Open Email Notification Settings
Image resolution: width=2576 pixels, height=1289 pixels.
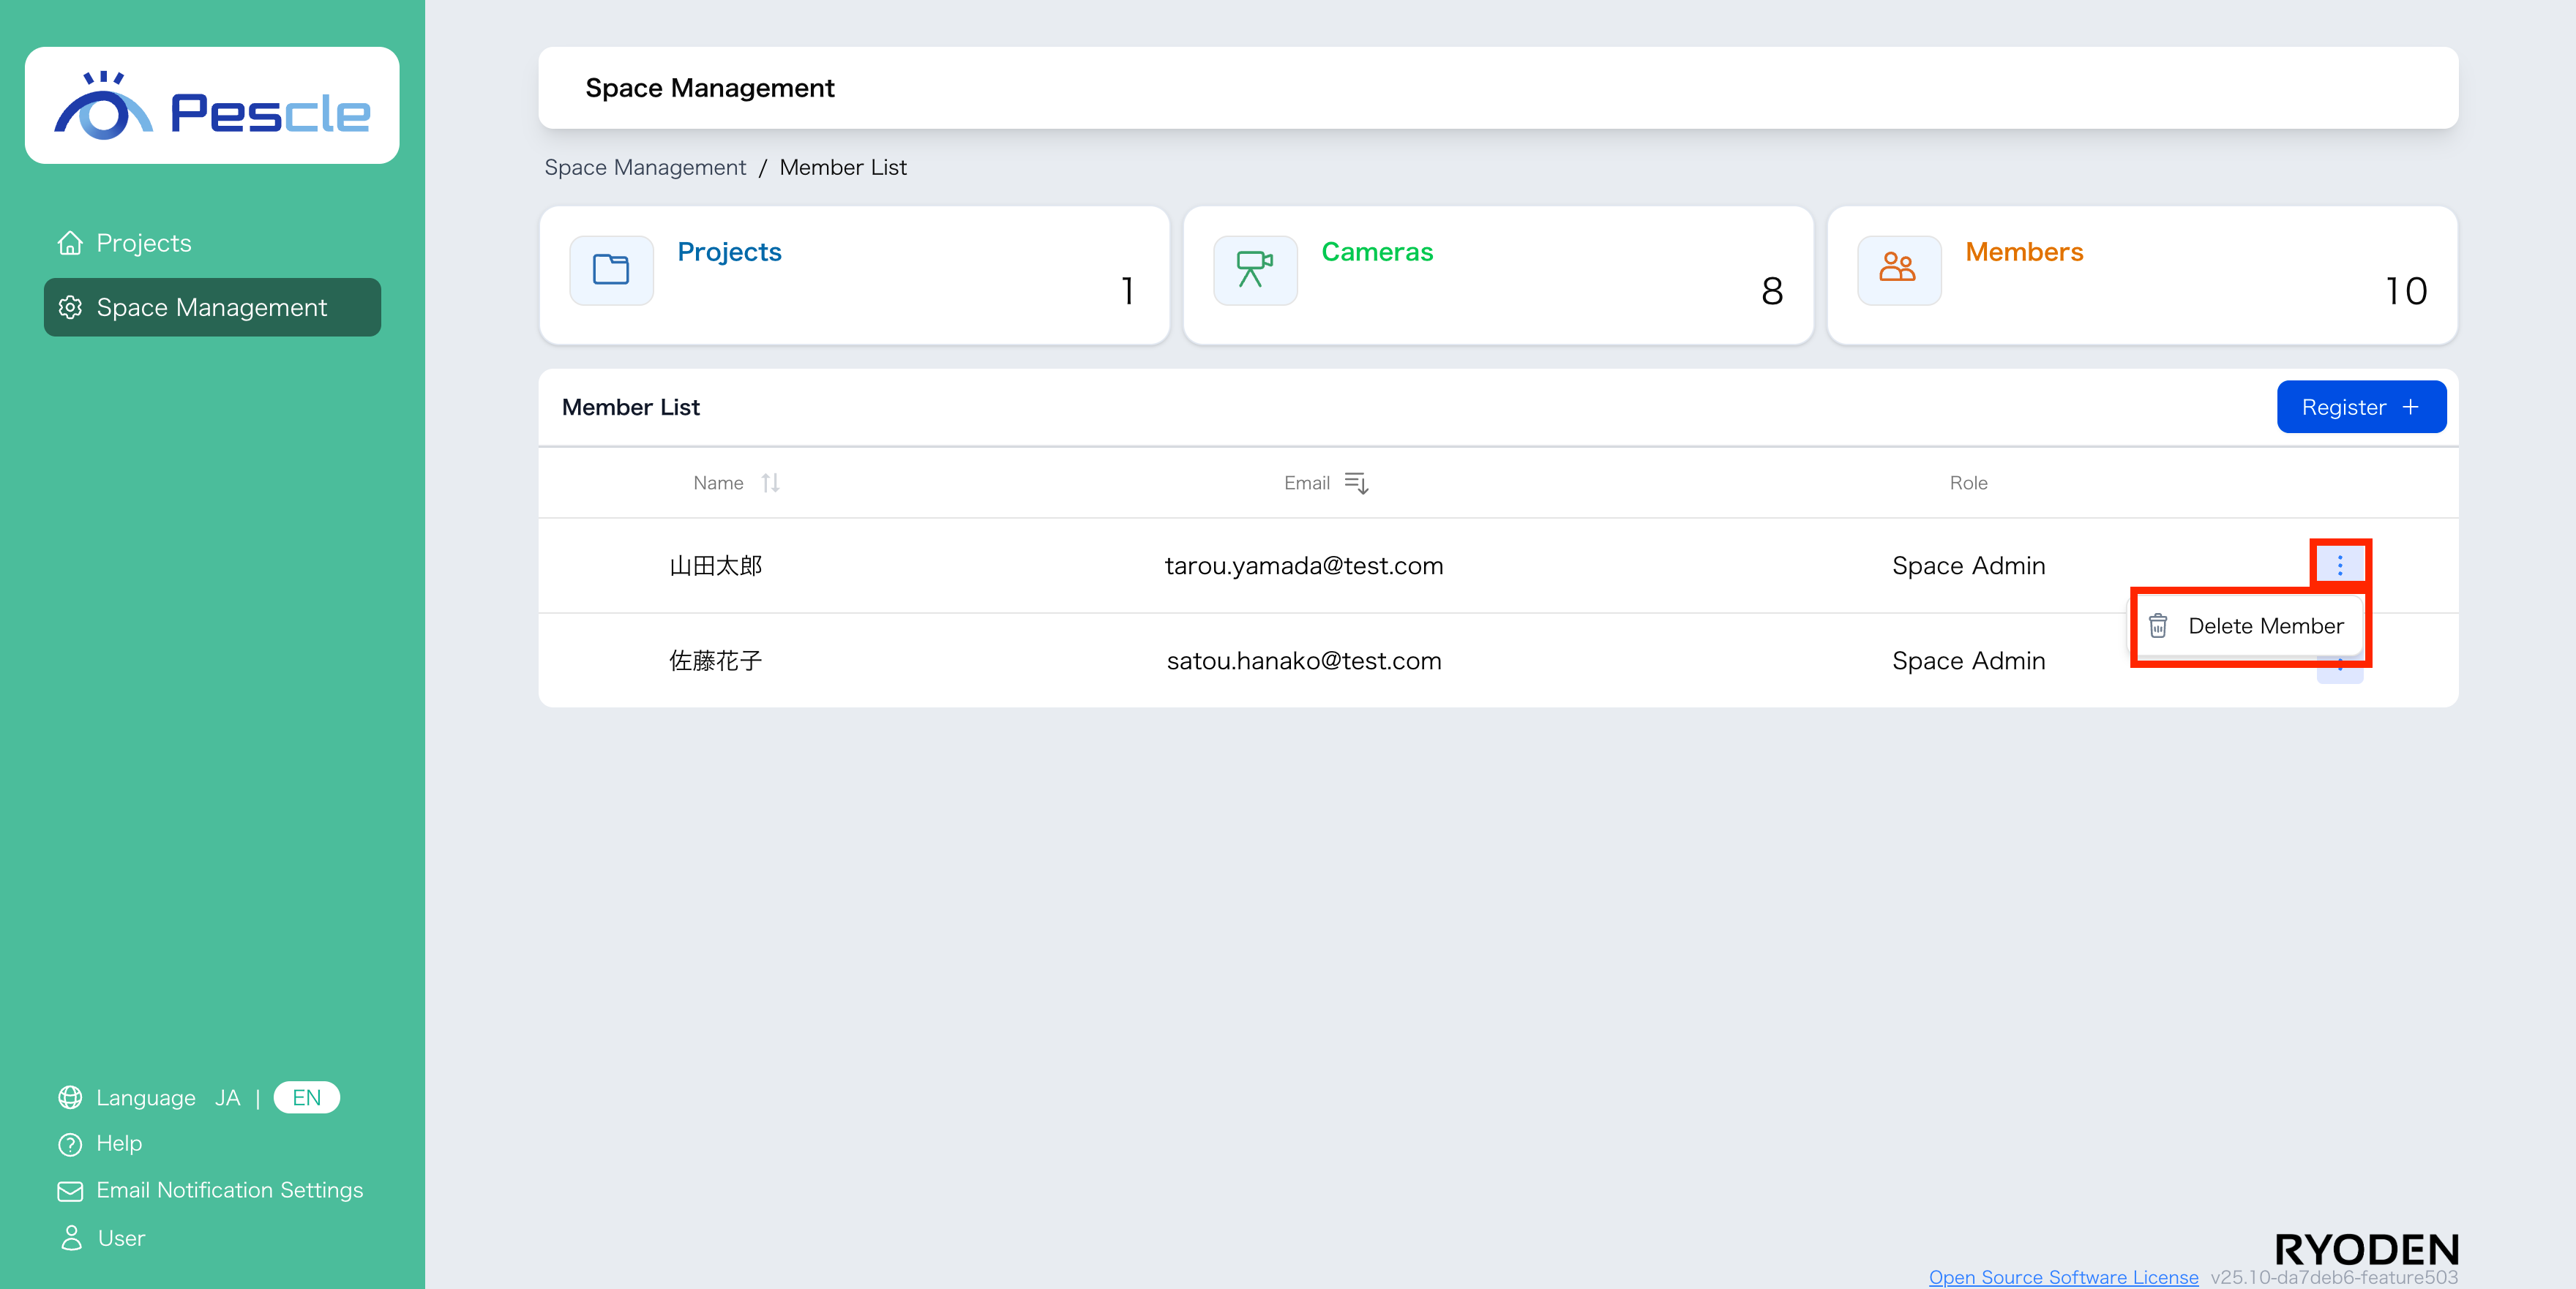click(x=229, y=1190)
